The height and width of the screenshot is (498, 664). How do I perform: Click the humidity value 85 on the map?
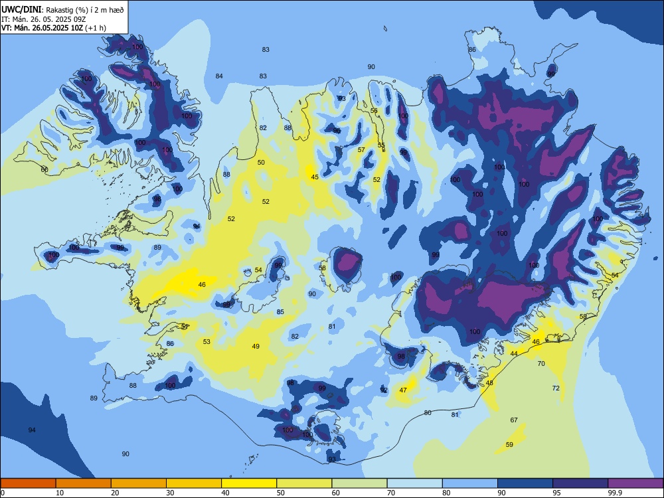[280, 312]
